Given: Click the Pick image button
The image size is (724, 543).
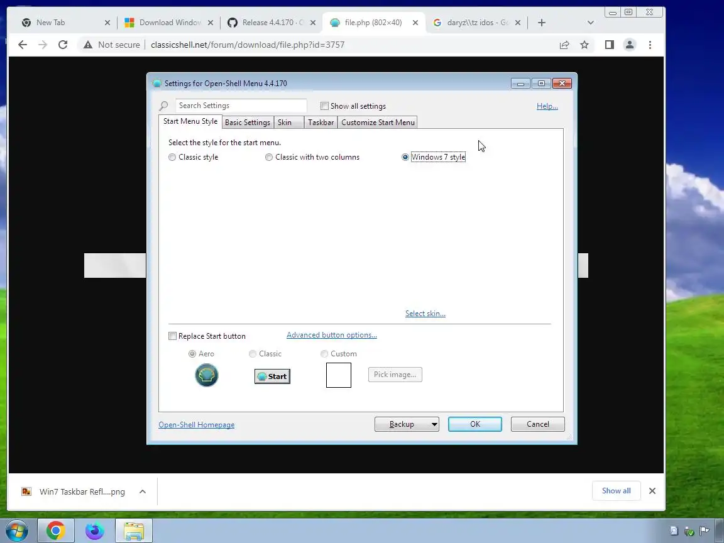Looking at the screenshot, I should pos(395,375).
